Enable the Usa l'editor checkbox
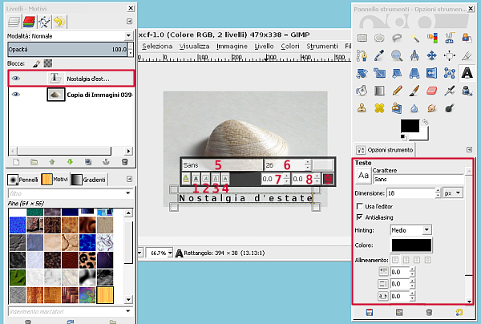Screen dimensions: 481x324 (359, 205)
